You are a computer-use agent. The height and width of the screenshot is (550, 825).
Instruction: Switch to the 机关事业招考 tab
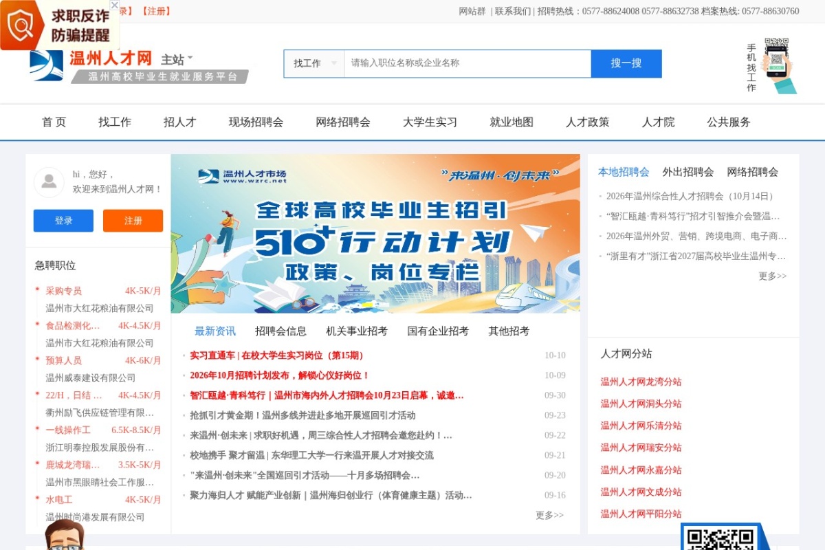point(357,331)
